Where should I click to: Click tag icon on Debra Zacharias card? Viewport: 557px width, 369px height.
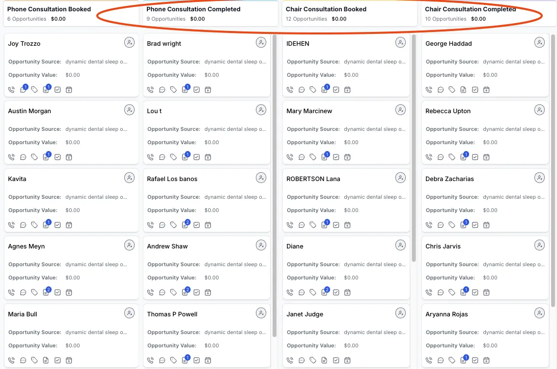[x=452, y=225]
